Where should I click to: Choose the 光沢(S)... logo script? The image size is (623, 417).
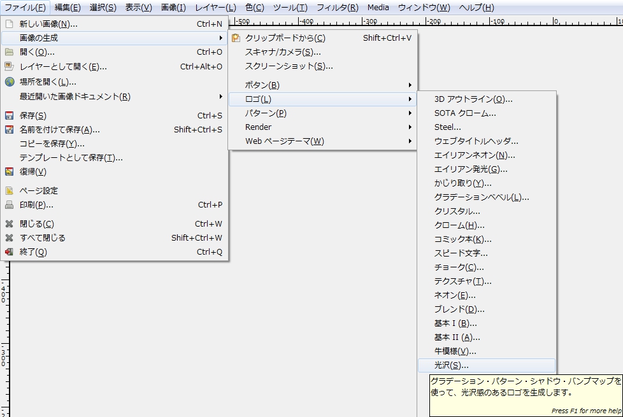451,365
